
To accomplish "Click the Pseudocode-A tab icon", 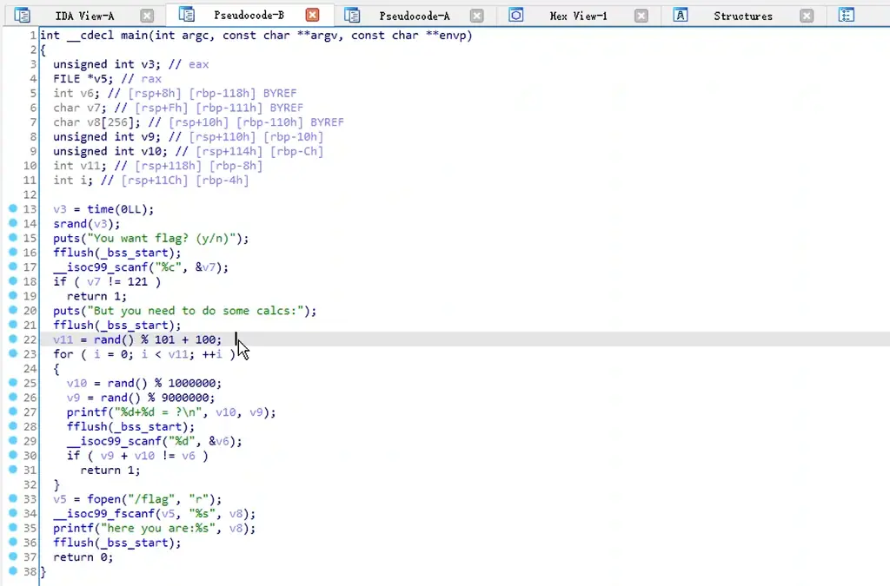I will point(351,15).
